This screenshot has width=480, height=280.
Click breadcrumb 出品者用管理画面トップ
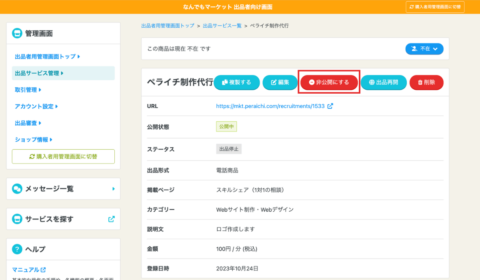[168, 26]
